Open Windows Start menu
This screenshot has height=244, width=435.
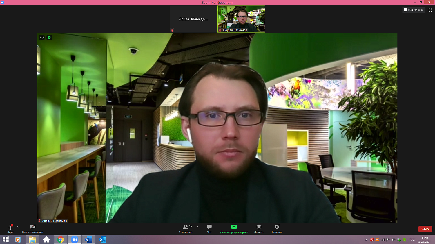(6, 240)
